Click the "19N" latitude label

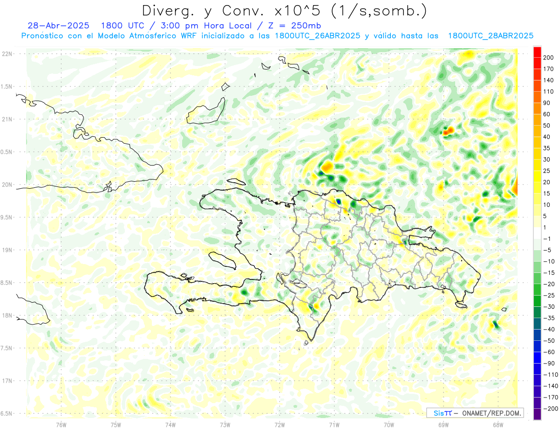tap(7, 250)
